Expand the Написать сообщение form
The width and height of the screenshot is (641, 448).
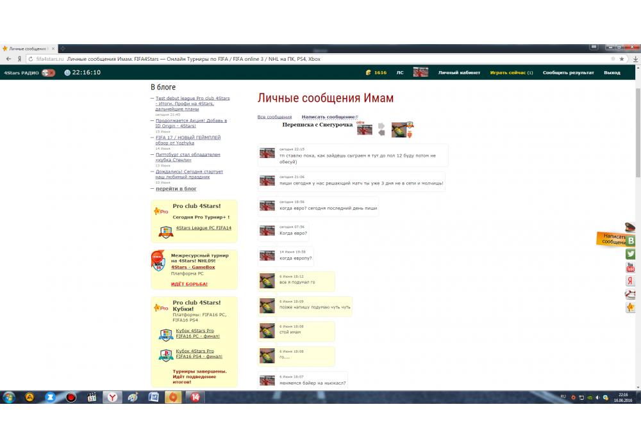tap(328, 117)
